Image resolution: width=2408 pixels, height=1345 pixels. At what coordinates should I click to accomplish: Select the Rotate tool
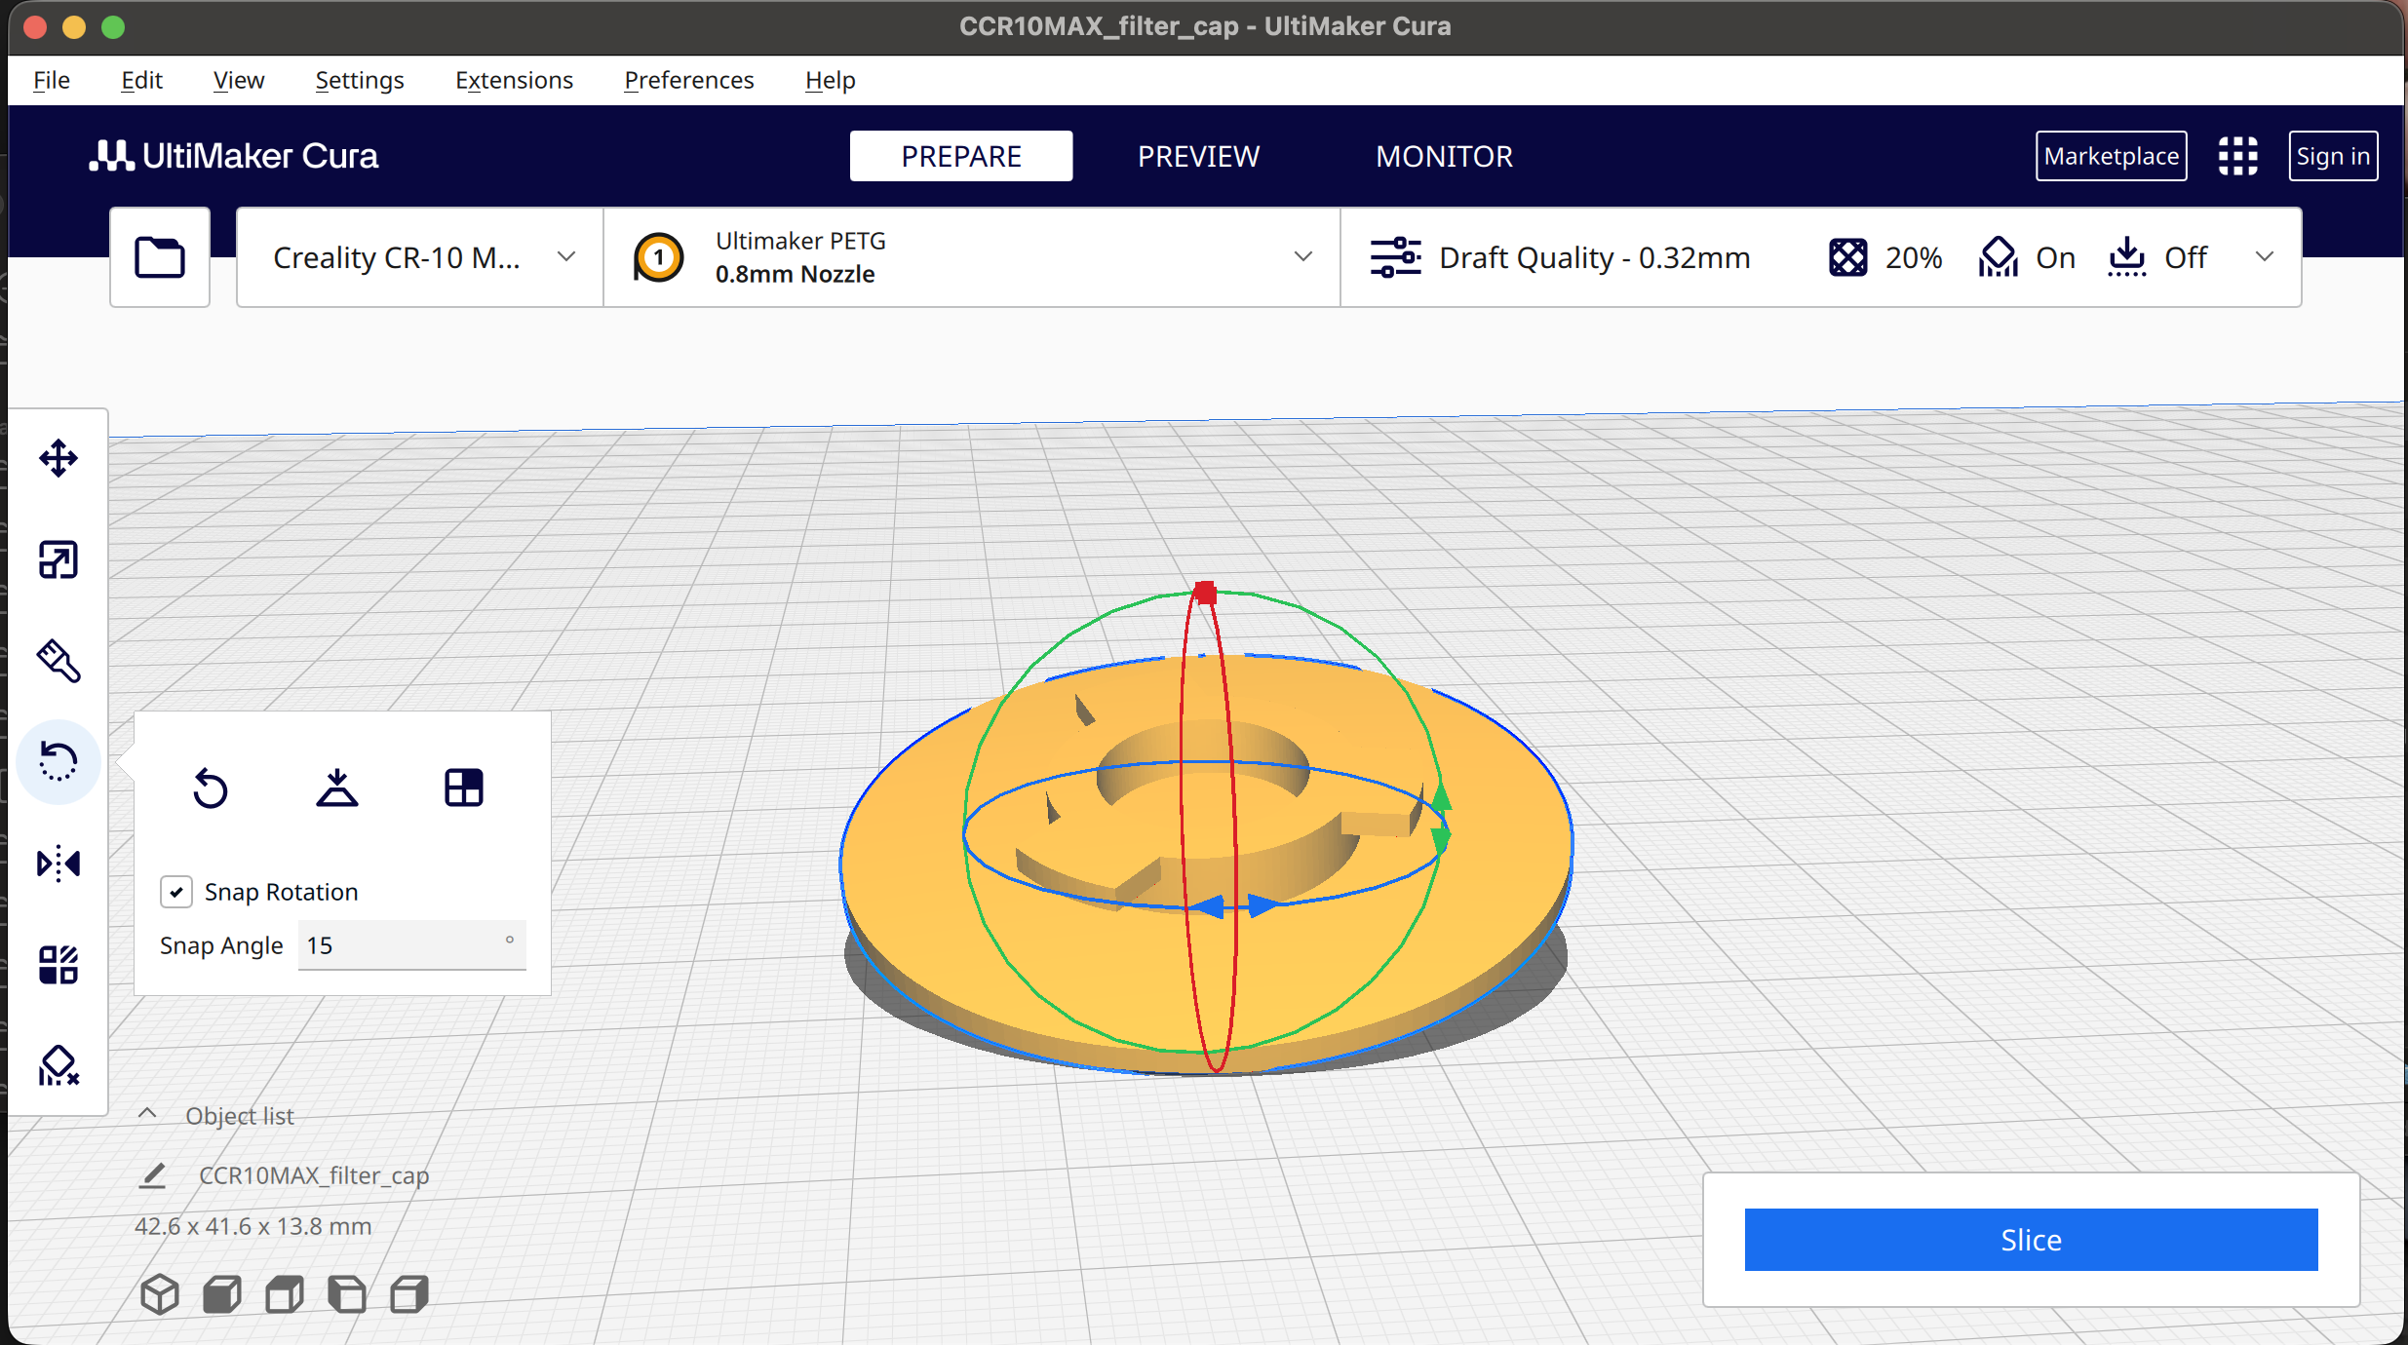click(58, 762)
